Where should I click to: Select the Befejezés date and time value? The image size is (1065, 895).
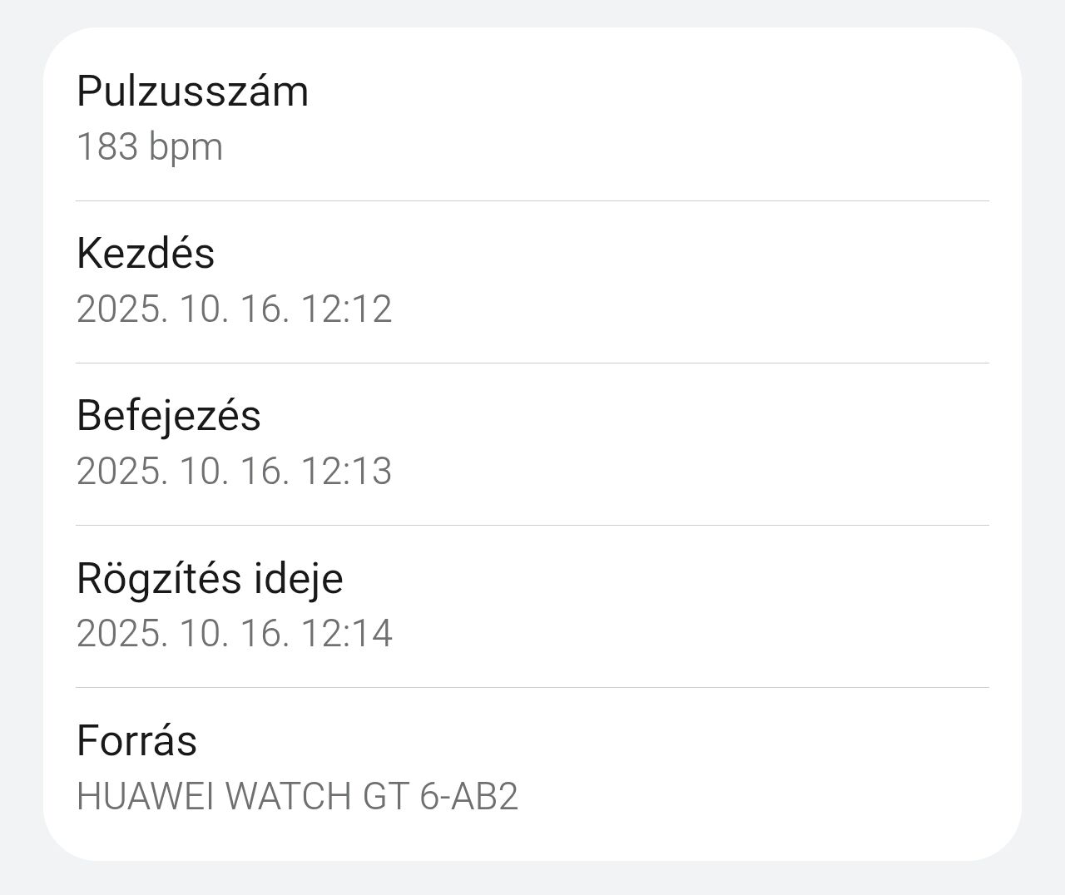click(234, 472)
